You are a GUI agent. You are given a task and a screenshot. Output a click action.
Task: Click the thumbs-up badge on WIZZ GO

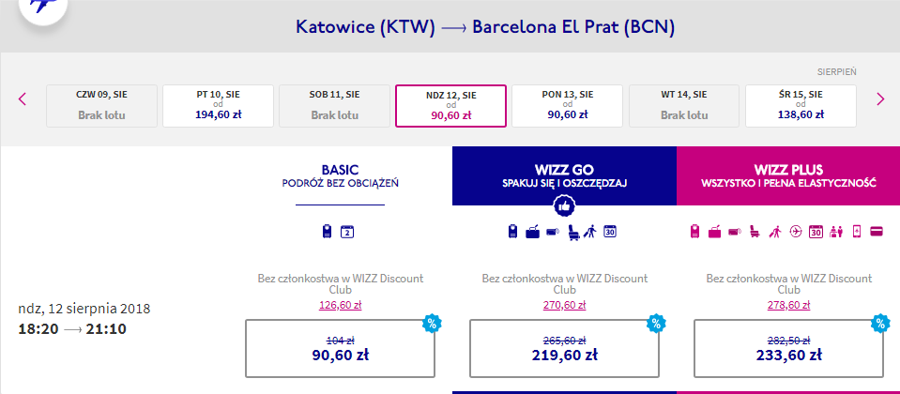tap(564, 205)
